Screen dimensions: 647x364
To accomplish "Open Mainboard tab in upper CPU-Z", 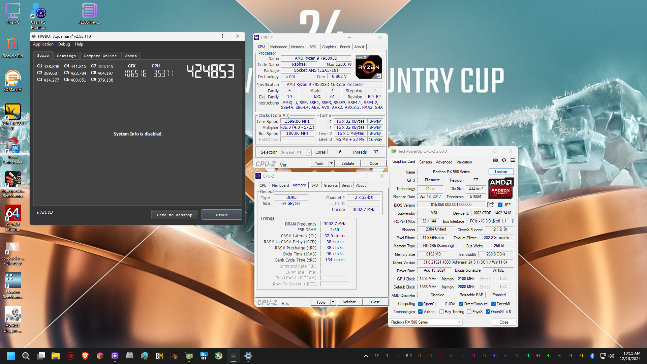I will click(x=279, y=47).
